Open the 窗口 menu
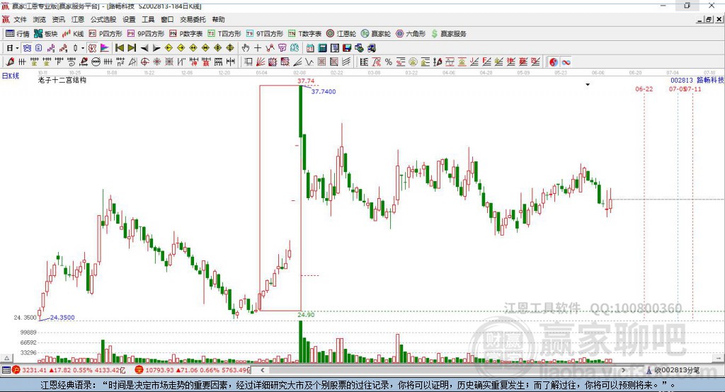725x392 pixels. [x=167, y=19]
